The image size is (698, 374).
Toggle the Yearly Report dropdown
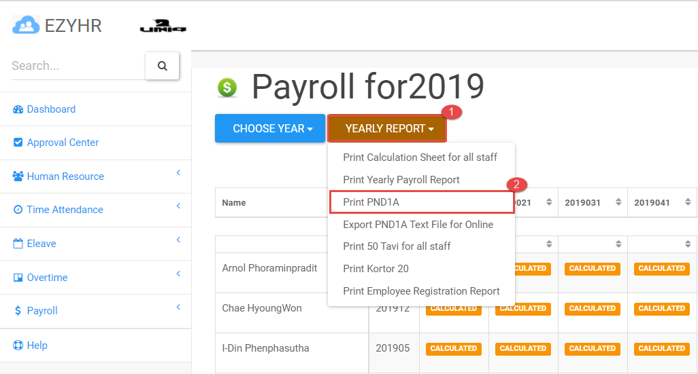point(386,128)
